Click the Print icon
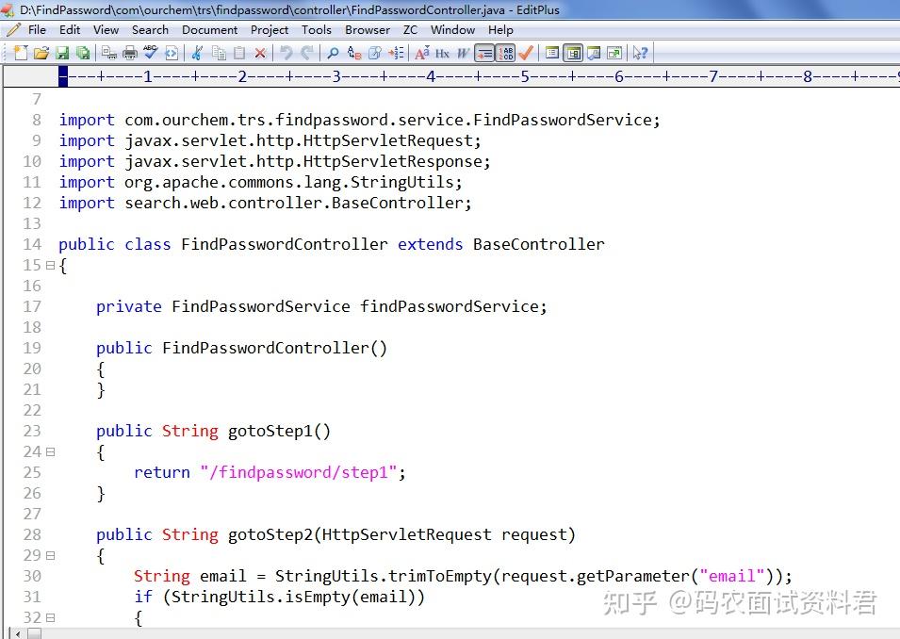Screen dimensions: 900x639 [x=130, y=53]
